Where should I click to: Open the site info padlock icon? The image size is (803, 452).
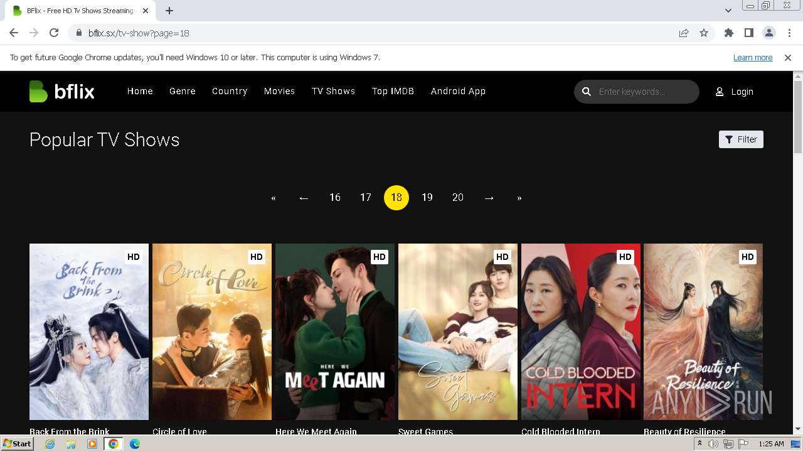[x=79, y=33]
